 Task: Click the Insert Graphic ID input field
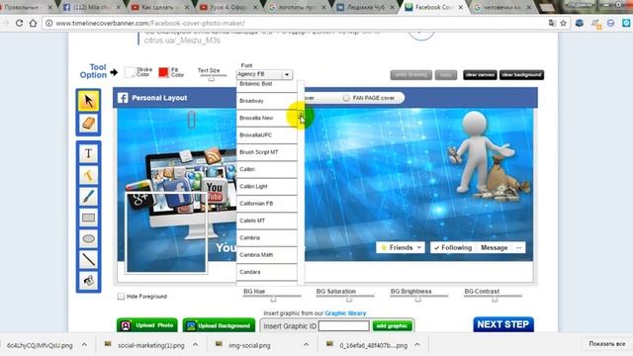point(343,325)
